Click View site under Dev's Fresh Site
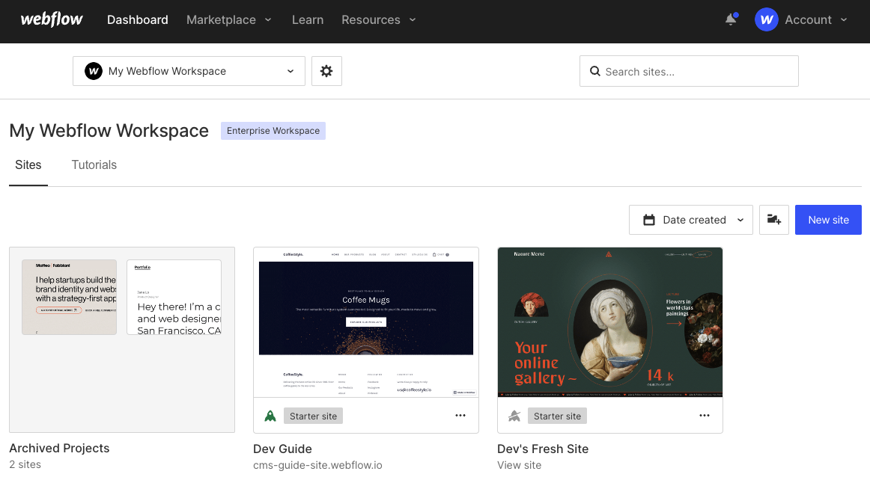Screen dimensions: 870x480 coord(519,465)
